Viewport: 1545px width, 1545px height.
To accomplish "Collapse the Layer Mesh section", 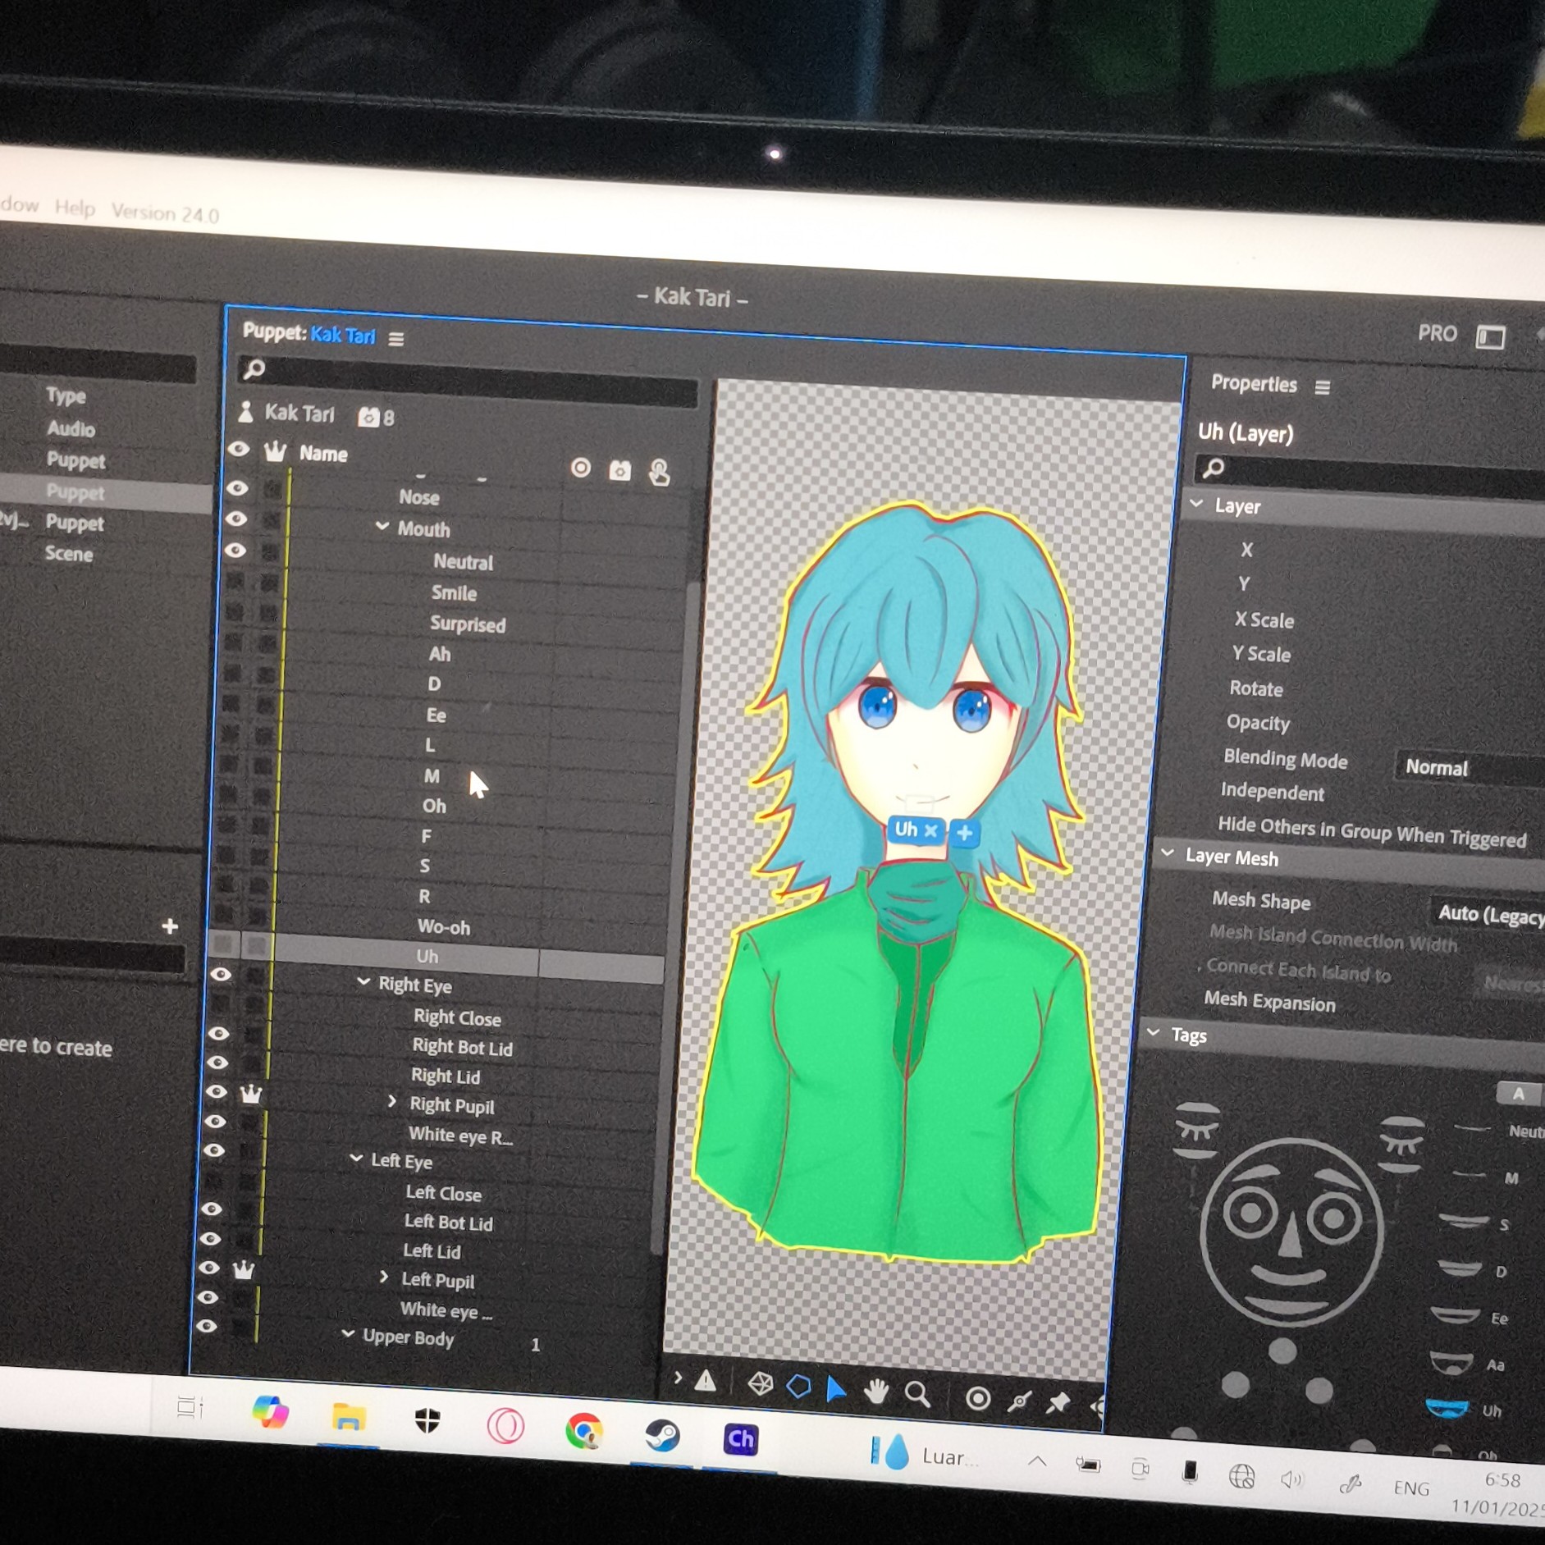I will click(1168, 853).
